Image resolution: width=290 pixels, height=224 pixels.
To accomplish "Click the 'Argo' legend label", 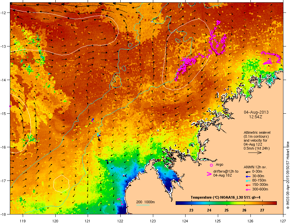I will tap(219, 164).
